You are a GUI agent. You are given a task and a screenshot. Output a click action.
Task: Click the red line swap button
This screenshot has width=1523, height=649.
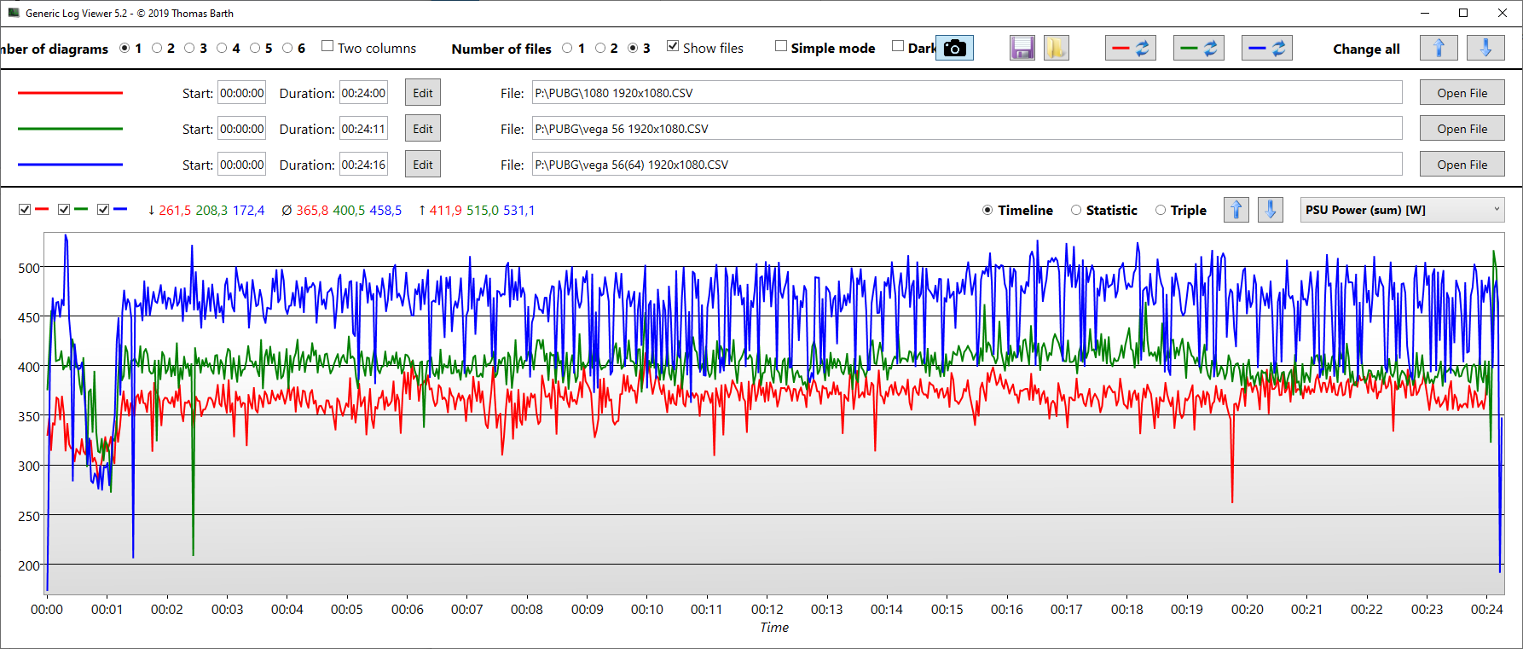(1130, 49)
